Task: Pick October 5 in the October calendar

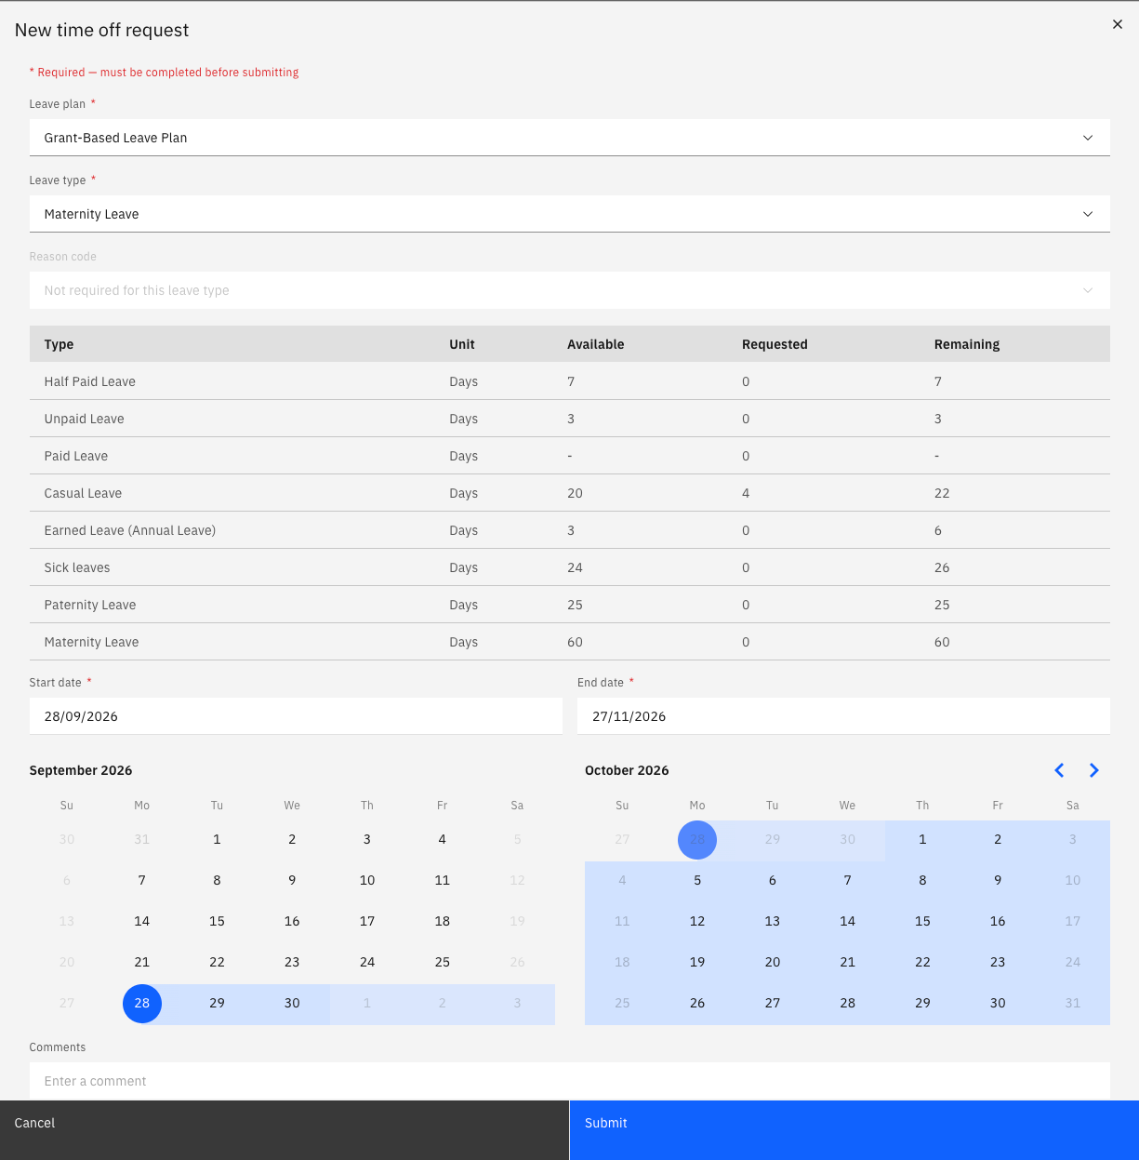Action: point(697,881)
